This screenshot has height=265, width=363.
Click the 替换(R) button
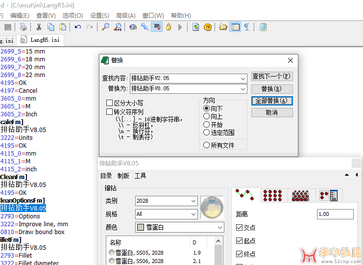tap(272, 88)
